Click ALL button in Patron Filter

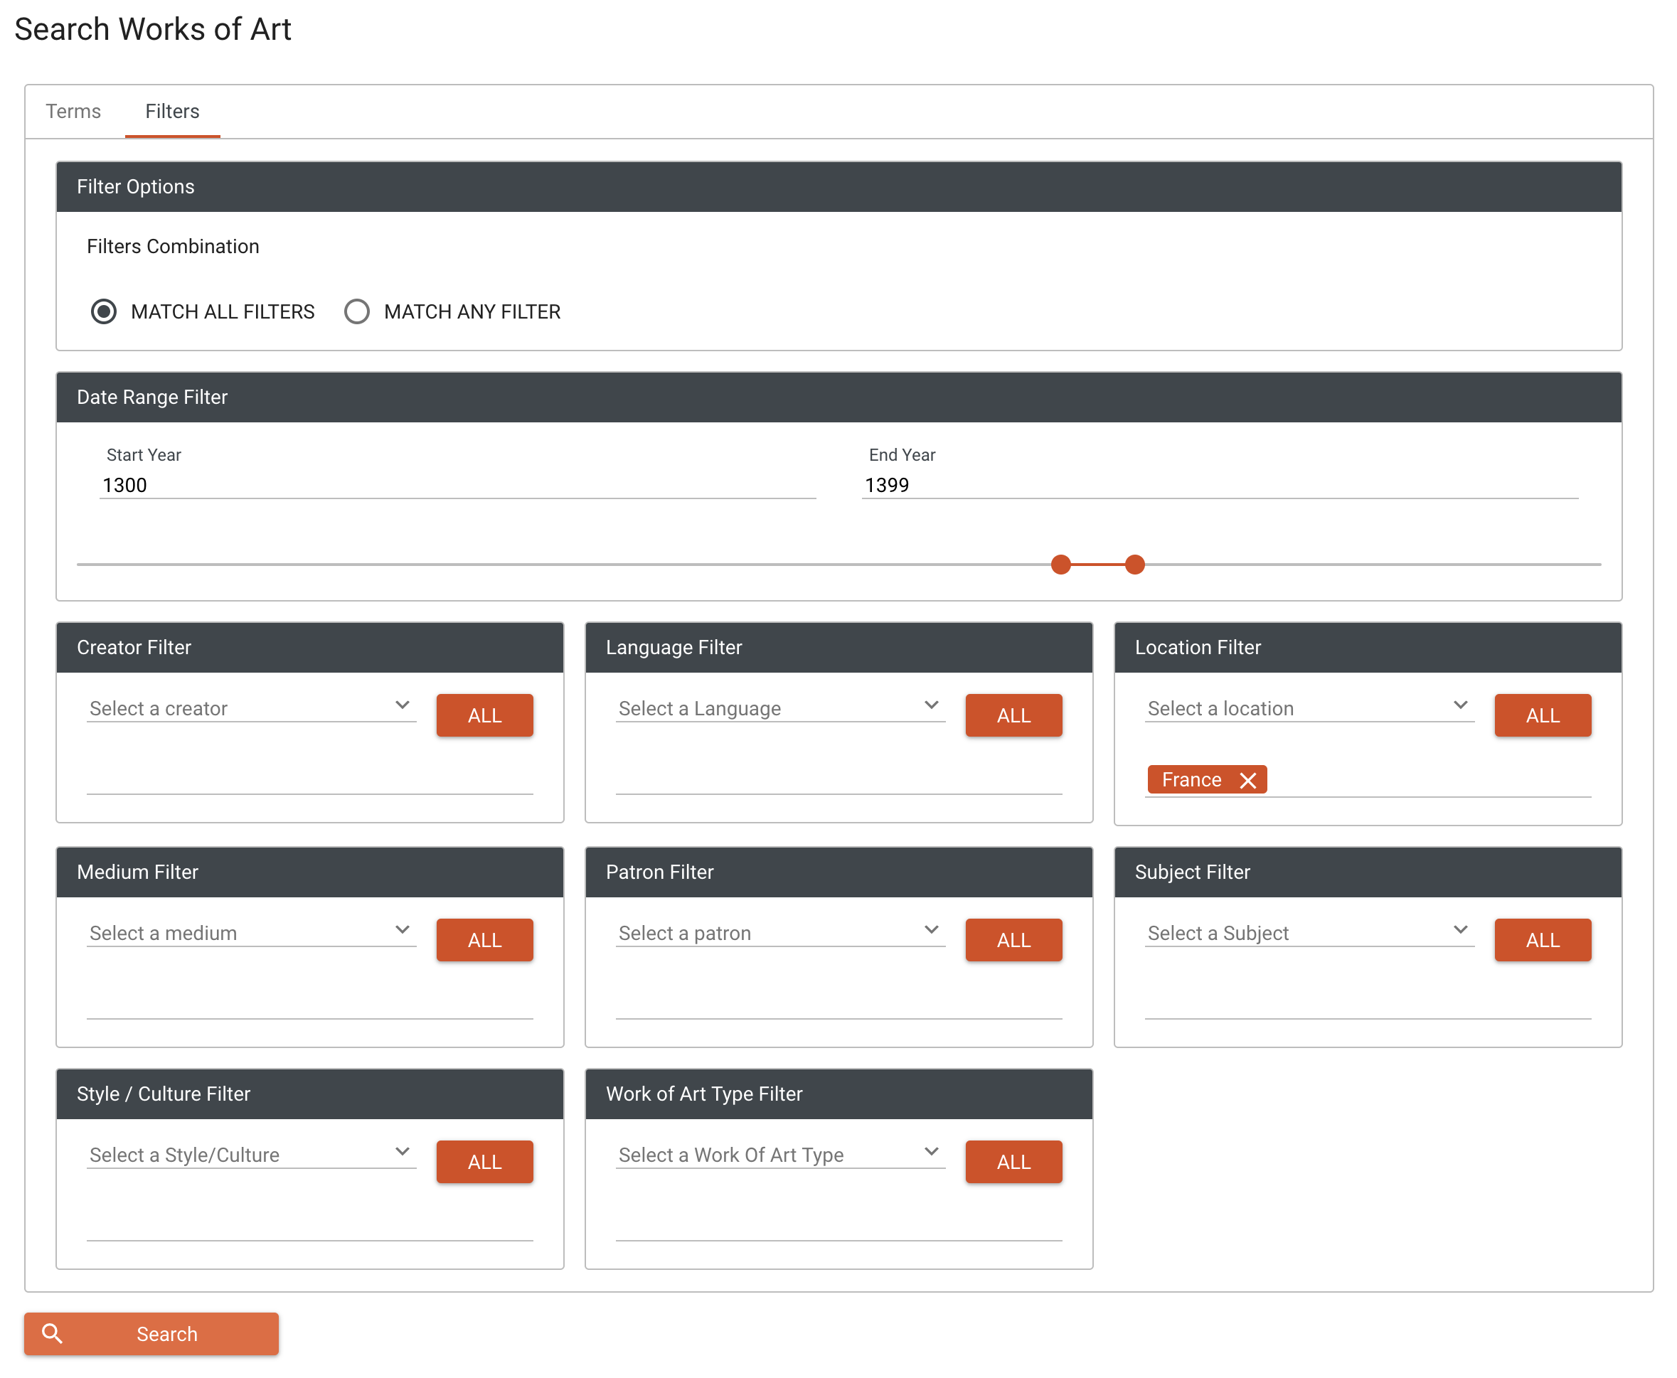pyautogui.click(x=1013, y=940)
